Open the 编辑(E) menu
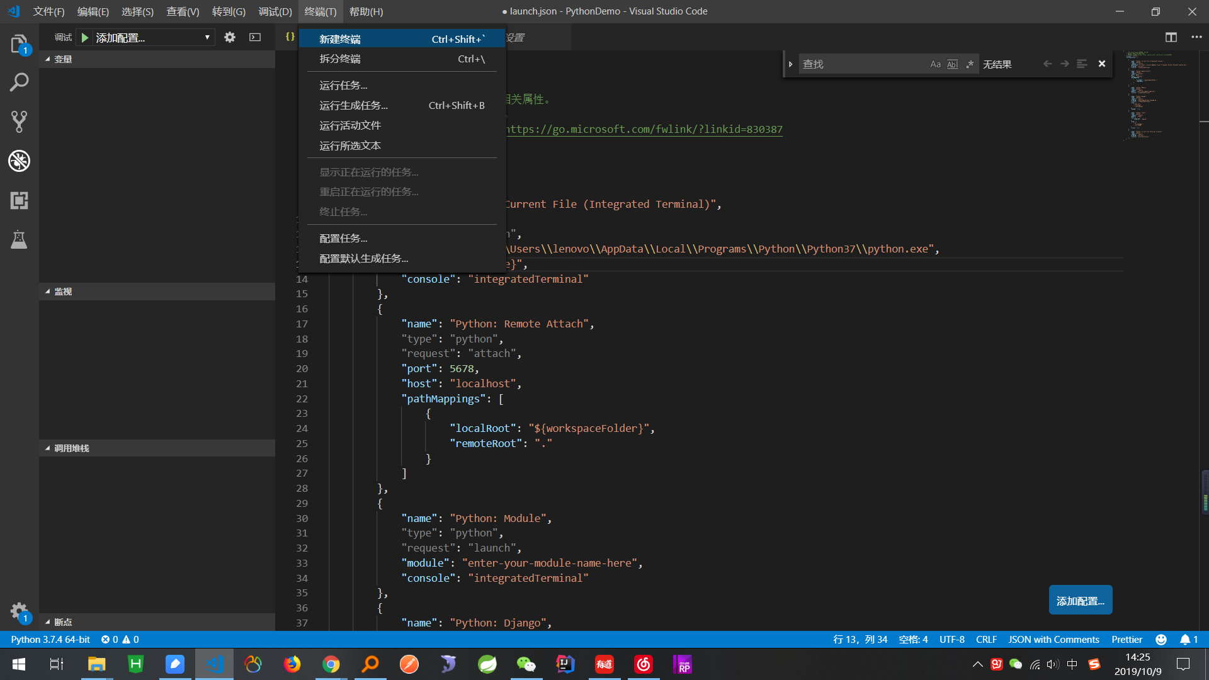The image size is (1209, 680). click(x=93, y=11)
